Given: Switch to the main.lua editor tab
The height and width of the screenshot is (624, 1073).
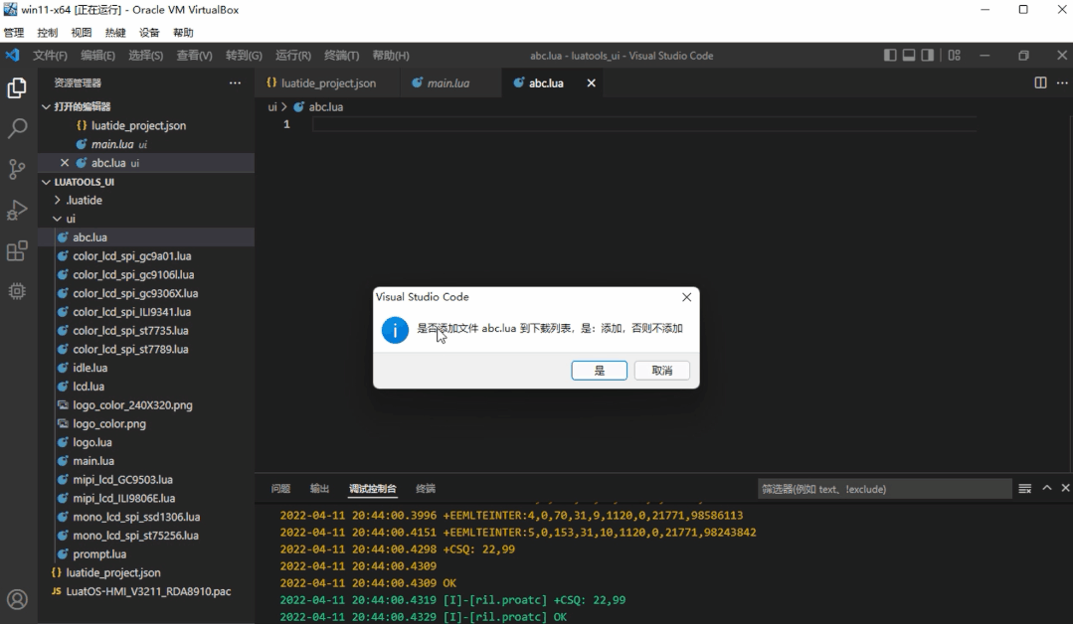Looking at the screenshot, I should tap(447, 82).
